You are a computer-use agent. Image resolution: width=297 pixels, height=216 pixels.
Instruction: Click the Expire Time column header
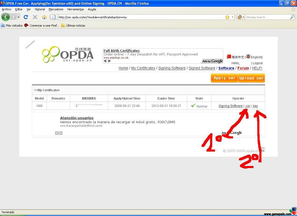tap(166, 98)
